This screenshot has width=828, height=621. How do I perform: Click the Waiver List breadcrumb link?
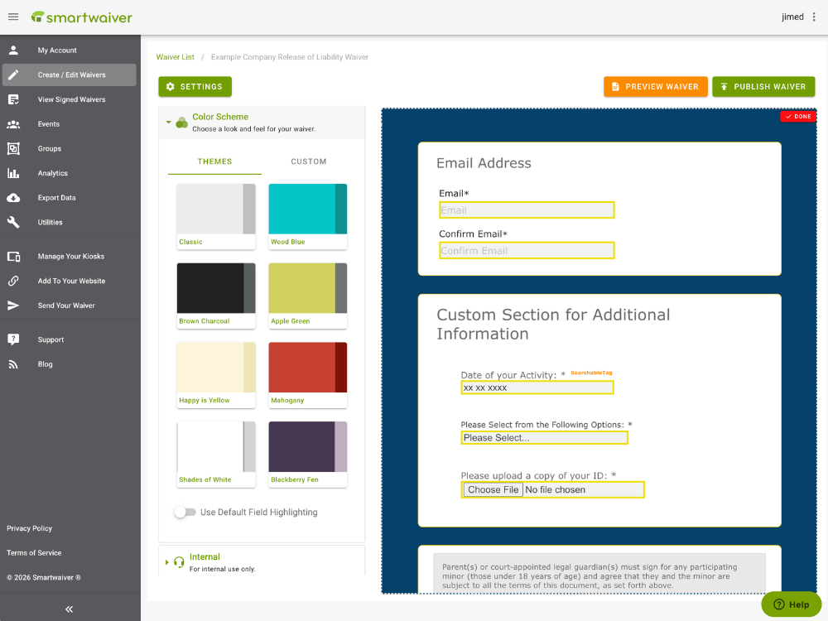pos(176,57)
